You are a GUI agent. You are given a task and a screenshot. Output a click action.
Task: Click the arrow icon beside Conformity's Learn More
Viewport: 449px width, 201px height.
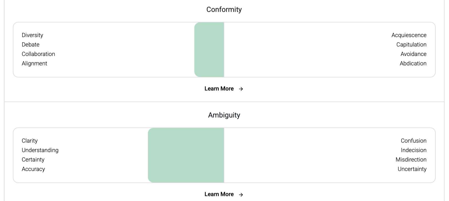coord(241,89)
